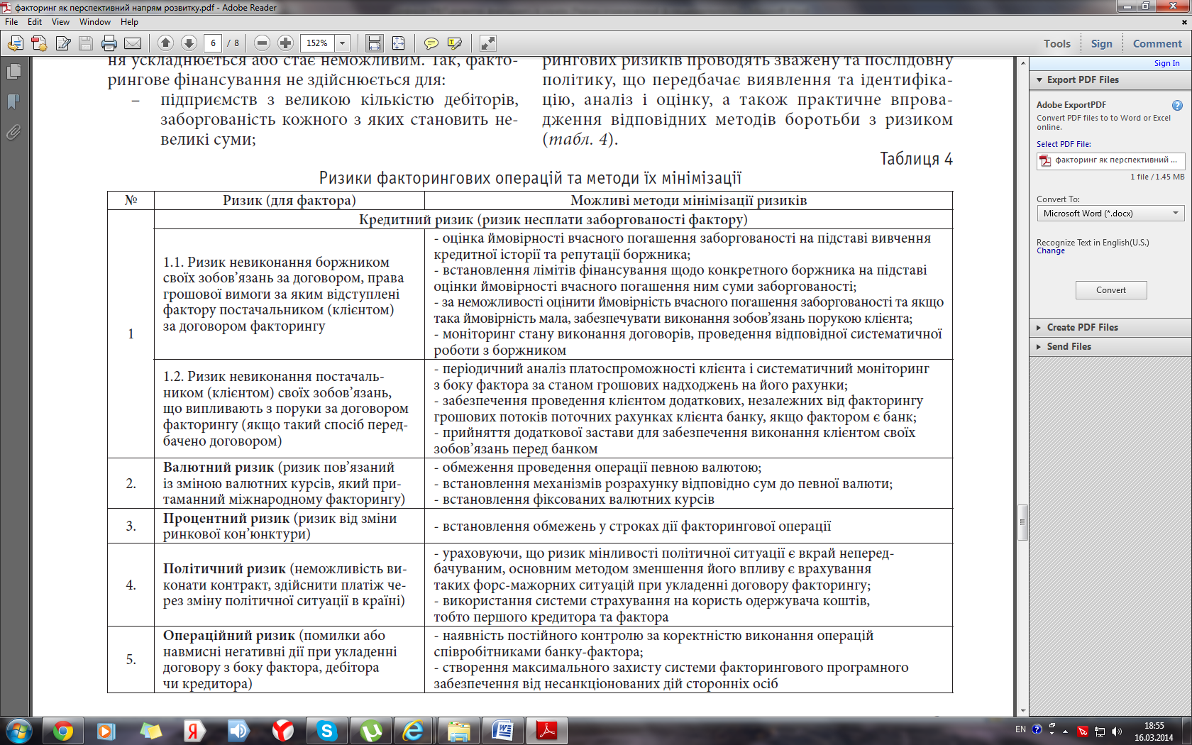1192x745 pixels.
Task: Open Bookmarks panel in sidebar
Action: pyautogui.click(x=13, y=102)
